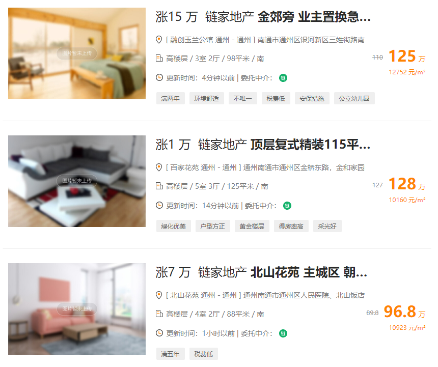The width and height of the screenshot is (438, 367).
Task: Select the 满两年 tag in first listing
Action: pyautogui.click(x=171, y=98)
